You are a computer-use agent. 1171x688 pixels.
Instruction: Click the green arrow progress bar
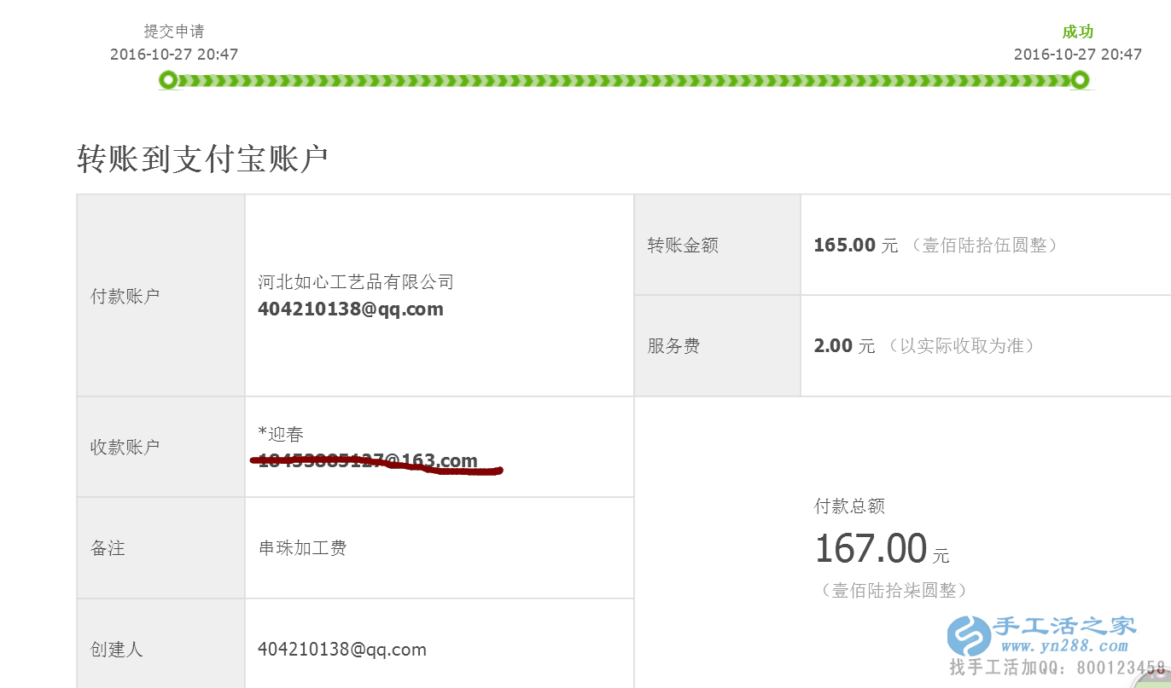coord(623,81)
